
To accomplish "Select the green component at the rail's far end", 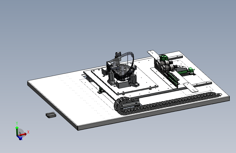I will (191, 71).
